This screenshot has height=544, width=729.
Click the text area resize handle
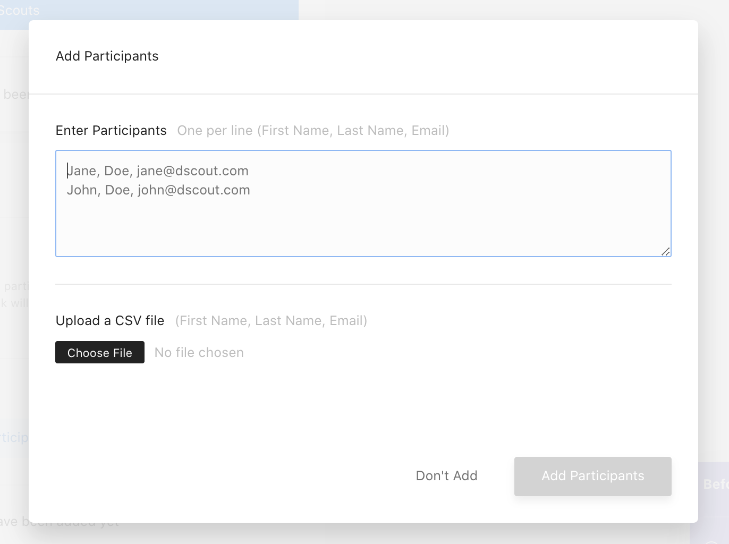665,251
